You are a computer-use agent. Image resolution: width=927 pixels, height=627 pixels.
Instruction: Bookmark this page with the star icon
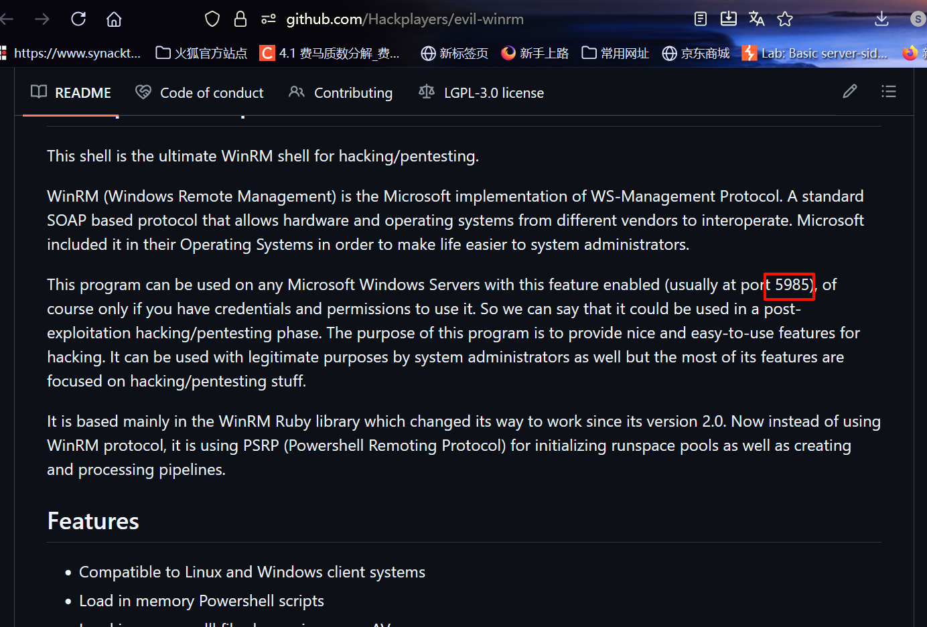pyautogui.click(x=785, y=19)
